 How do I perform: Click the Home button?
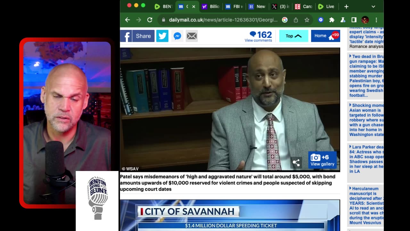coord(325,36)
